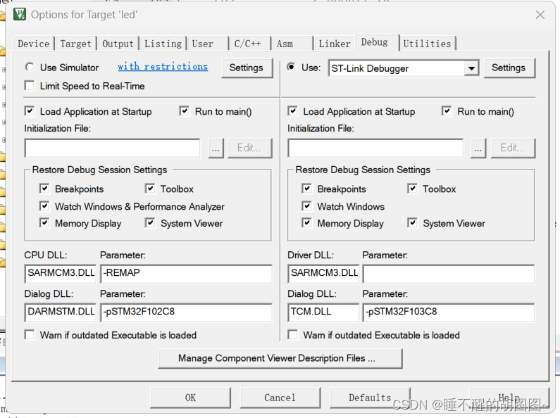
Task: Toggle ST-Link Watch Windows checkbox
Action: coord(306,206)
